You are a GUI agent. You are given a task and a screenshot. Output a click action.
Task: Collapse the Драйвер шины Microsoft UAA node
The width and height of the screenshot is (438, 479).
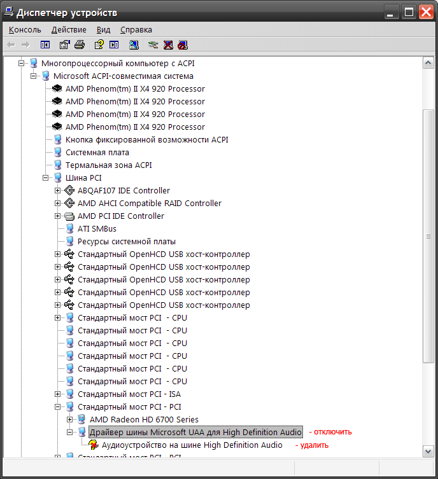[70, 433]
